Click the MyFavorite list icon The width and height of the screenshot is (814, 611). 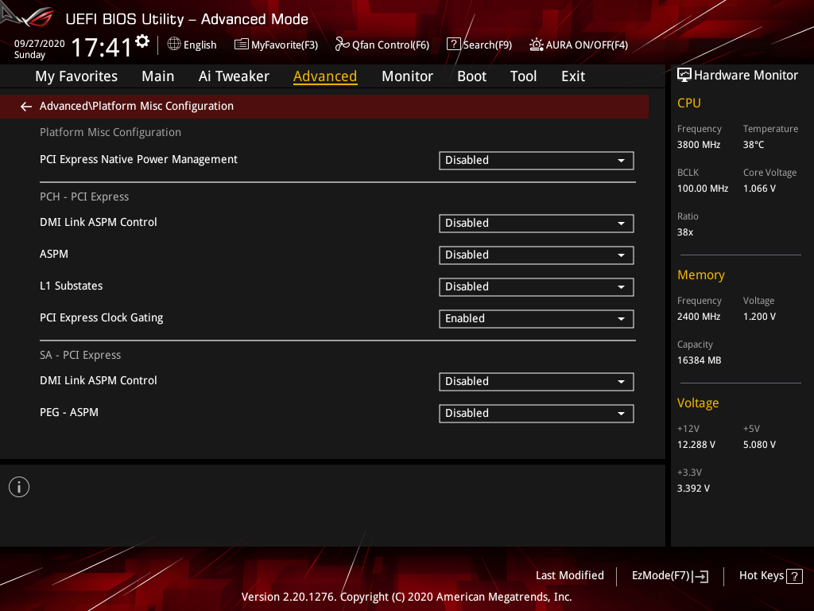tap(242, 45)
